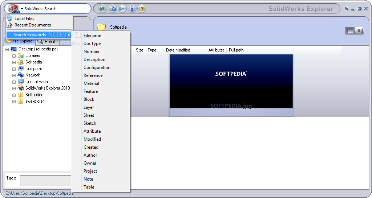Expand the Softpedia user folder node
The height and width of the screenshot is (198, 372).
click(x=14, y=62)
